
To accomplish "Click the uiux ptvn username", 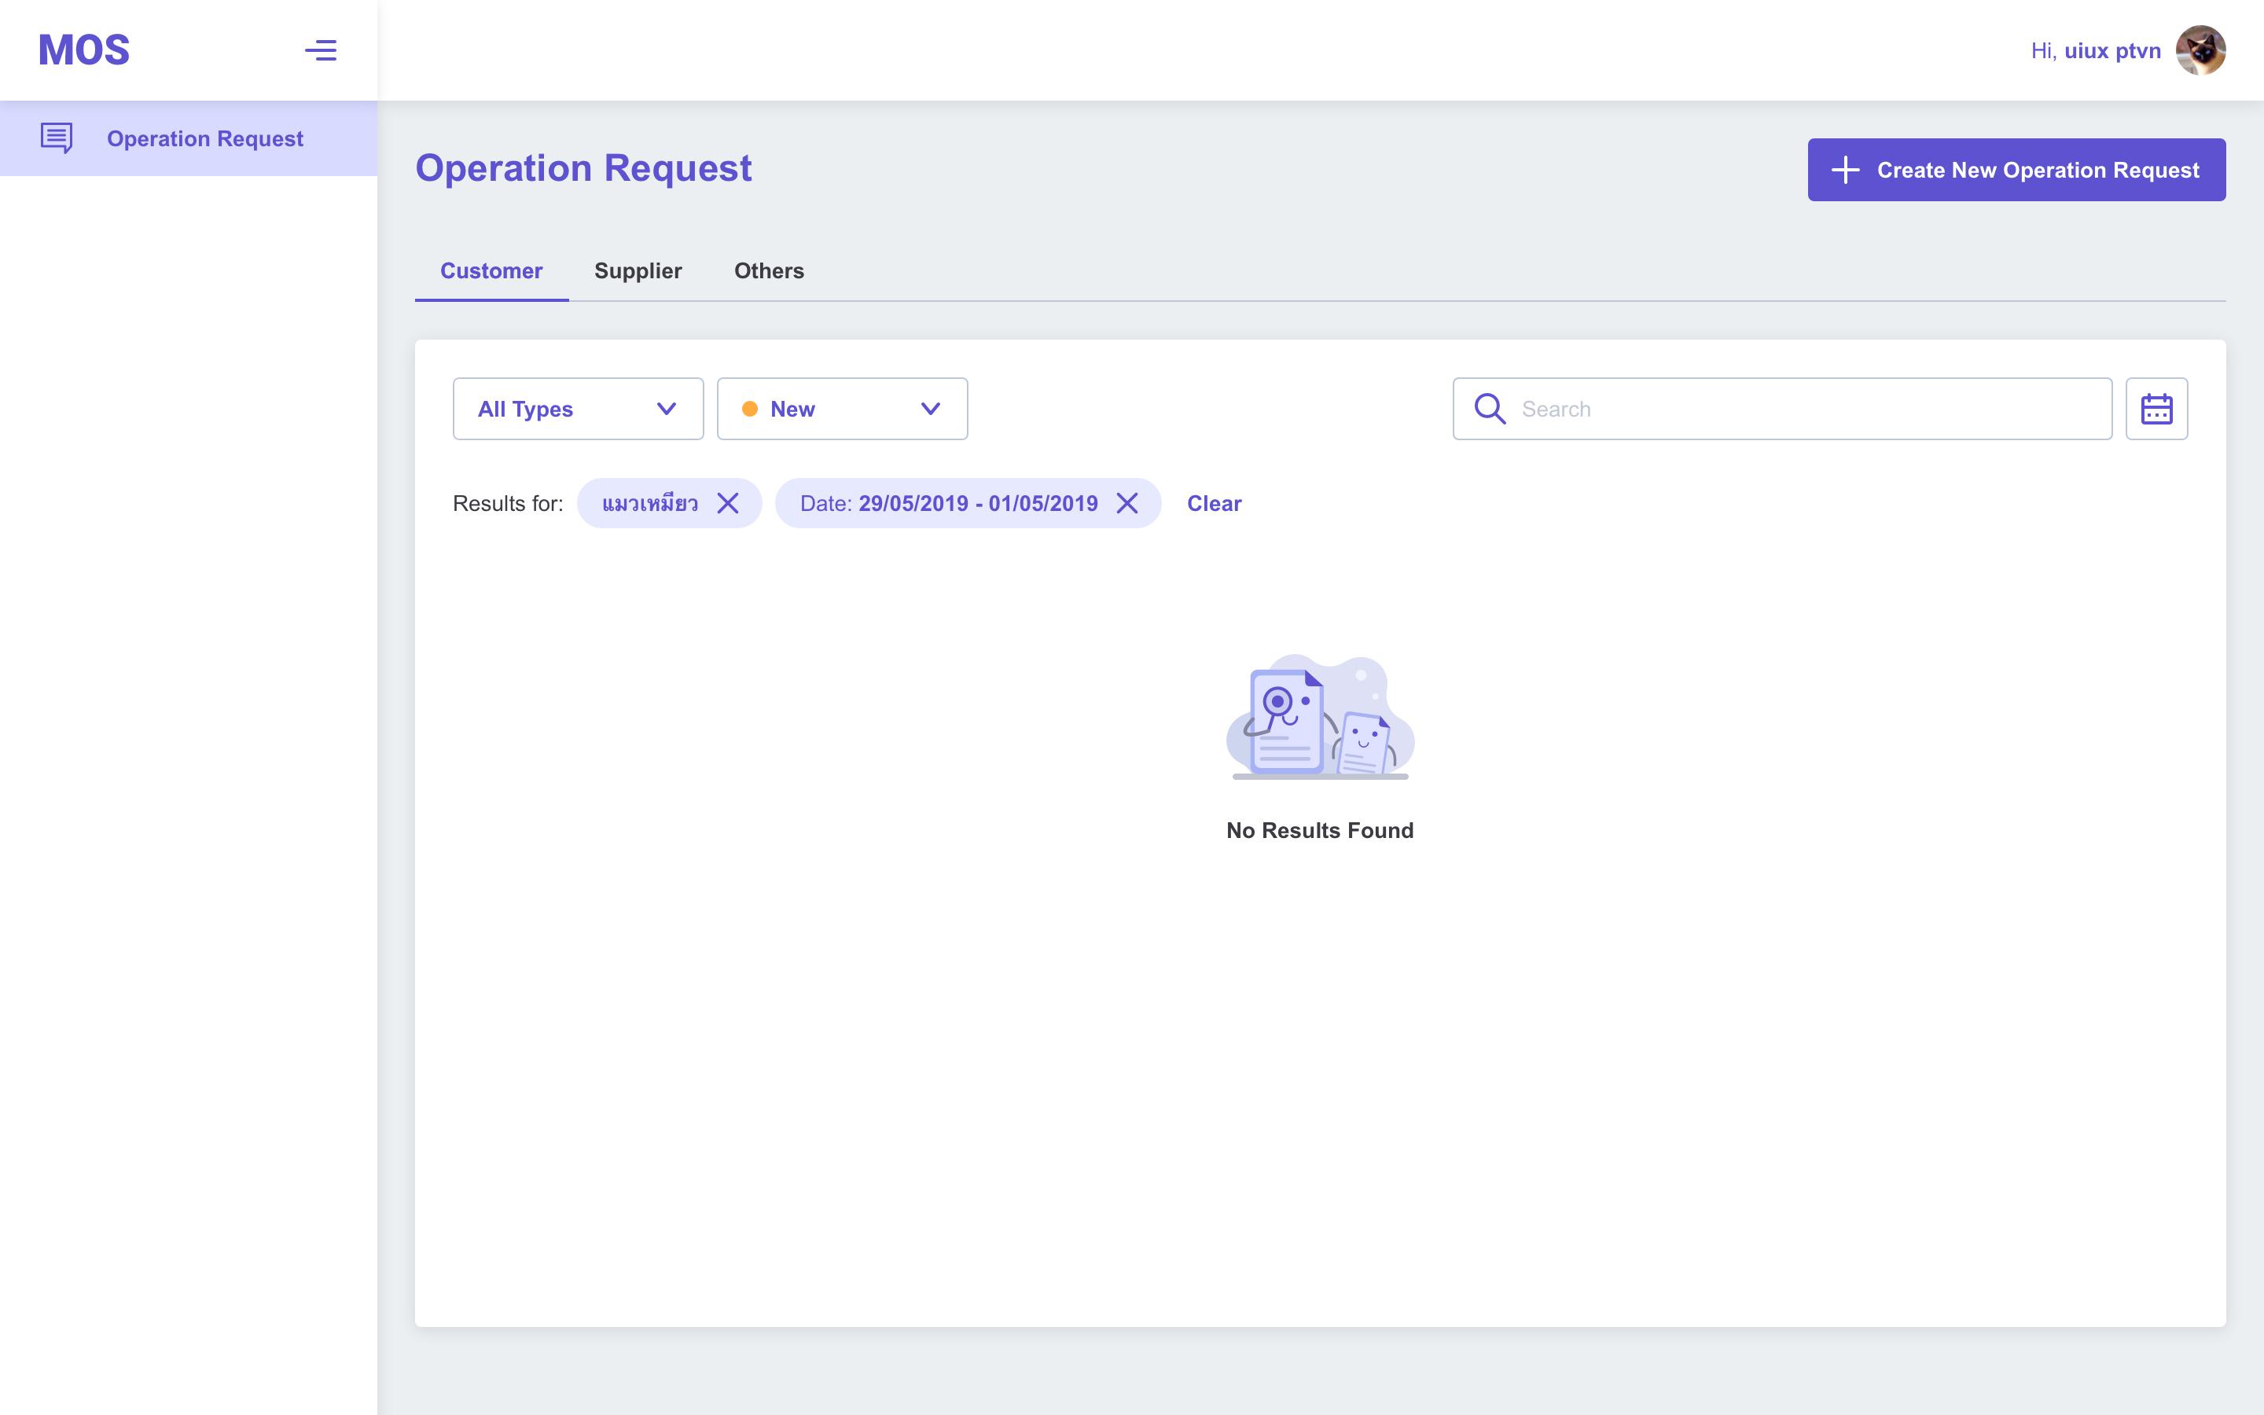I will 2112,50.
